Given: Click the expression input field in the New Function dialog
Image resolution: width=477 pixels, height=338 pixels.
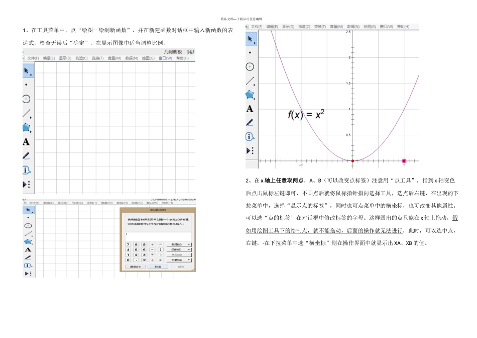Looking at the screenshot, I should 158,235.
